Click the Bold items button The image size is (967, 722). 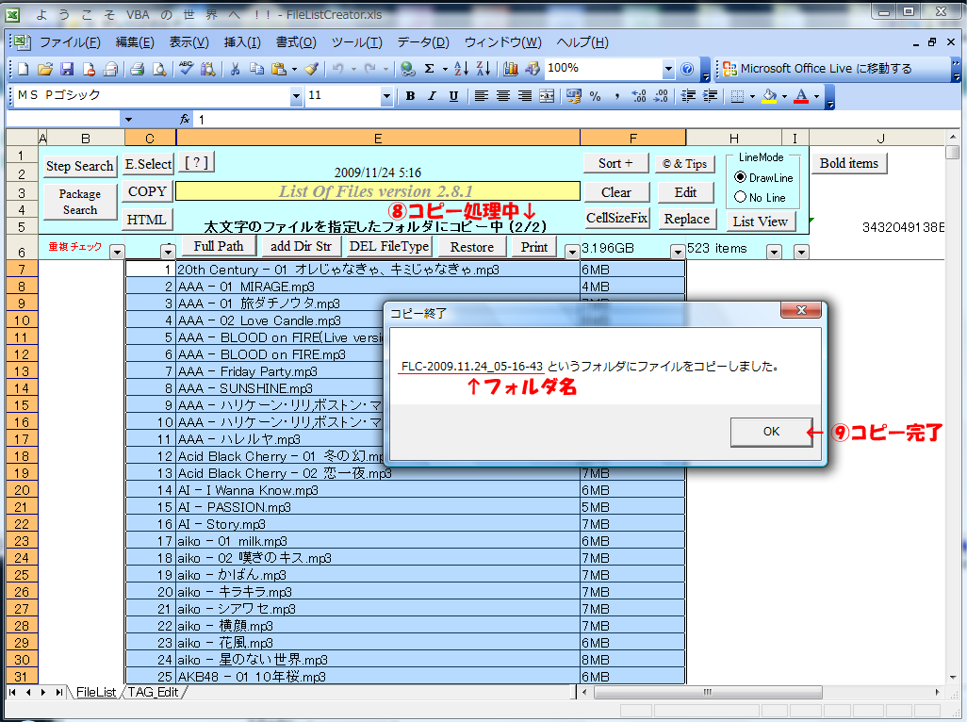tap(848, 163)
